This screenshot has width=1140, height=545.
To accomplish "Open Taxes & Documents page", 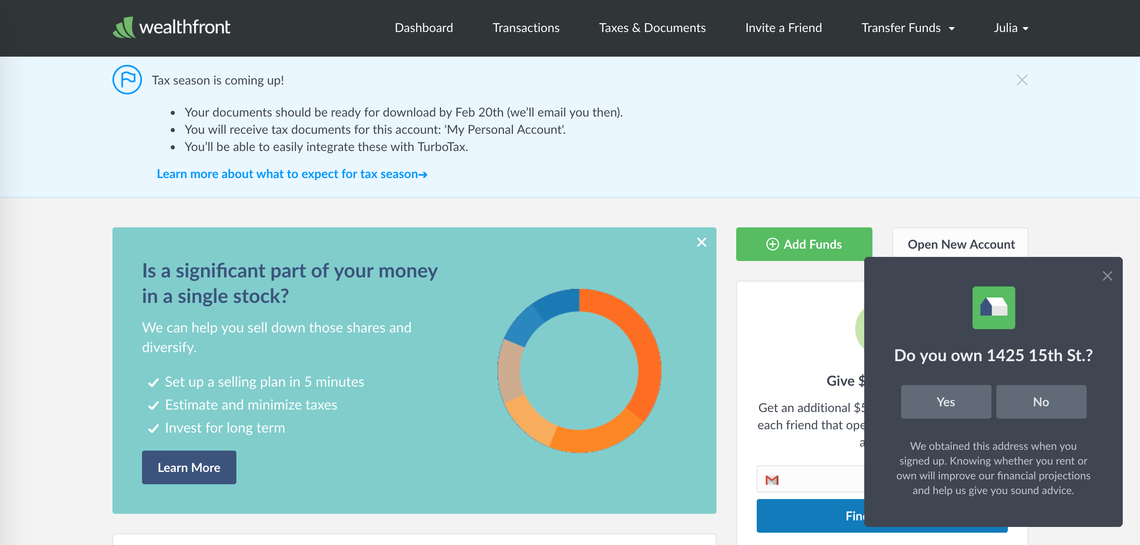I will 652,28.
